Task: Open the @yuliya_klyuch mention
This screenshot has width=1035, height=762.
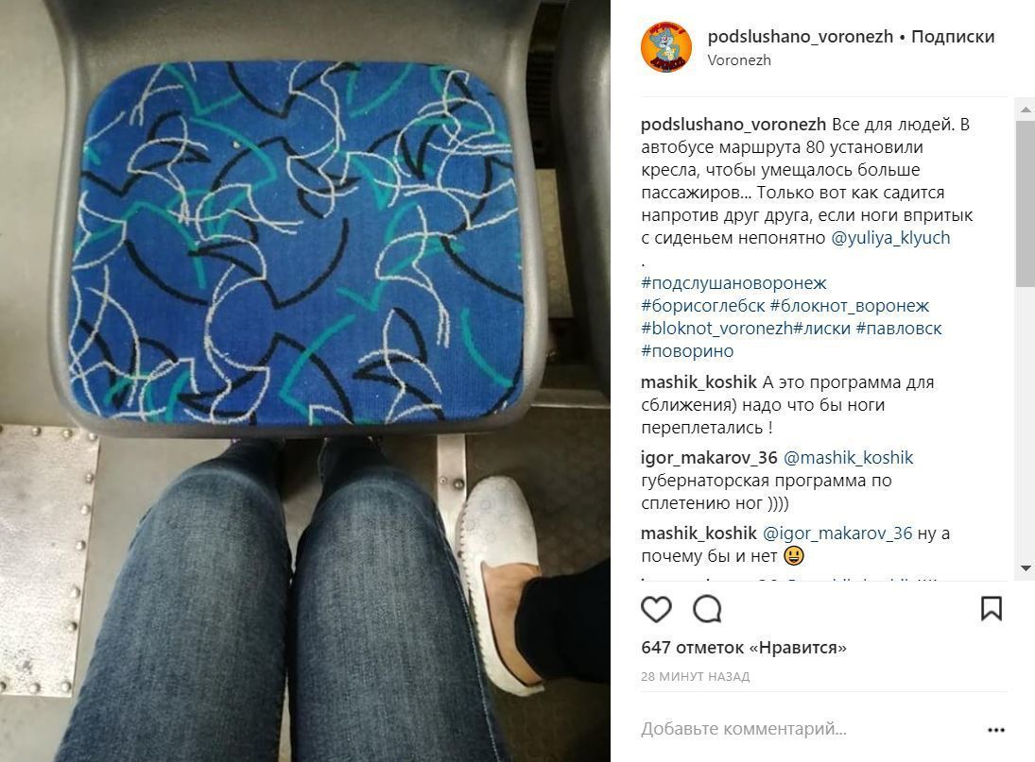Action: click(890, 238)
